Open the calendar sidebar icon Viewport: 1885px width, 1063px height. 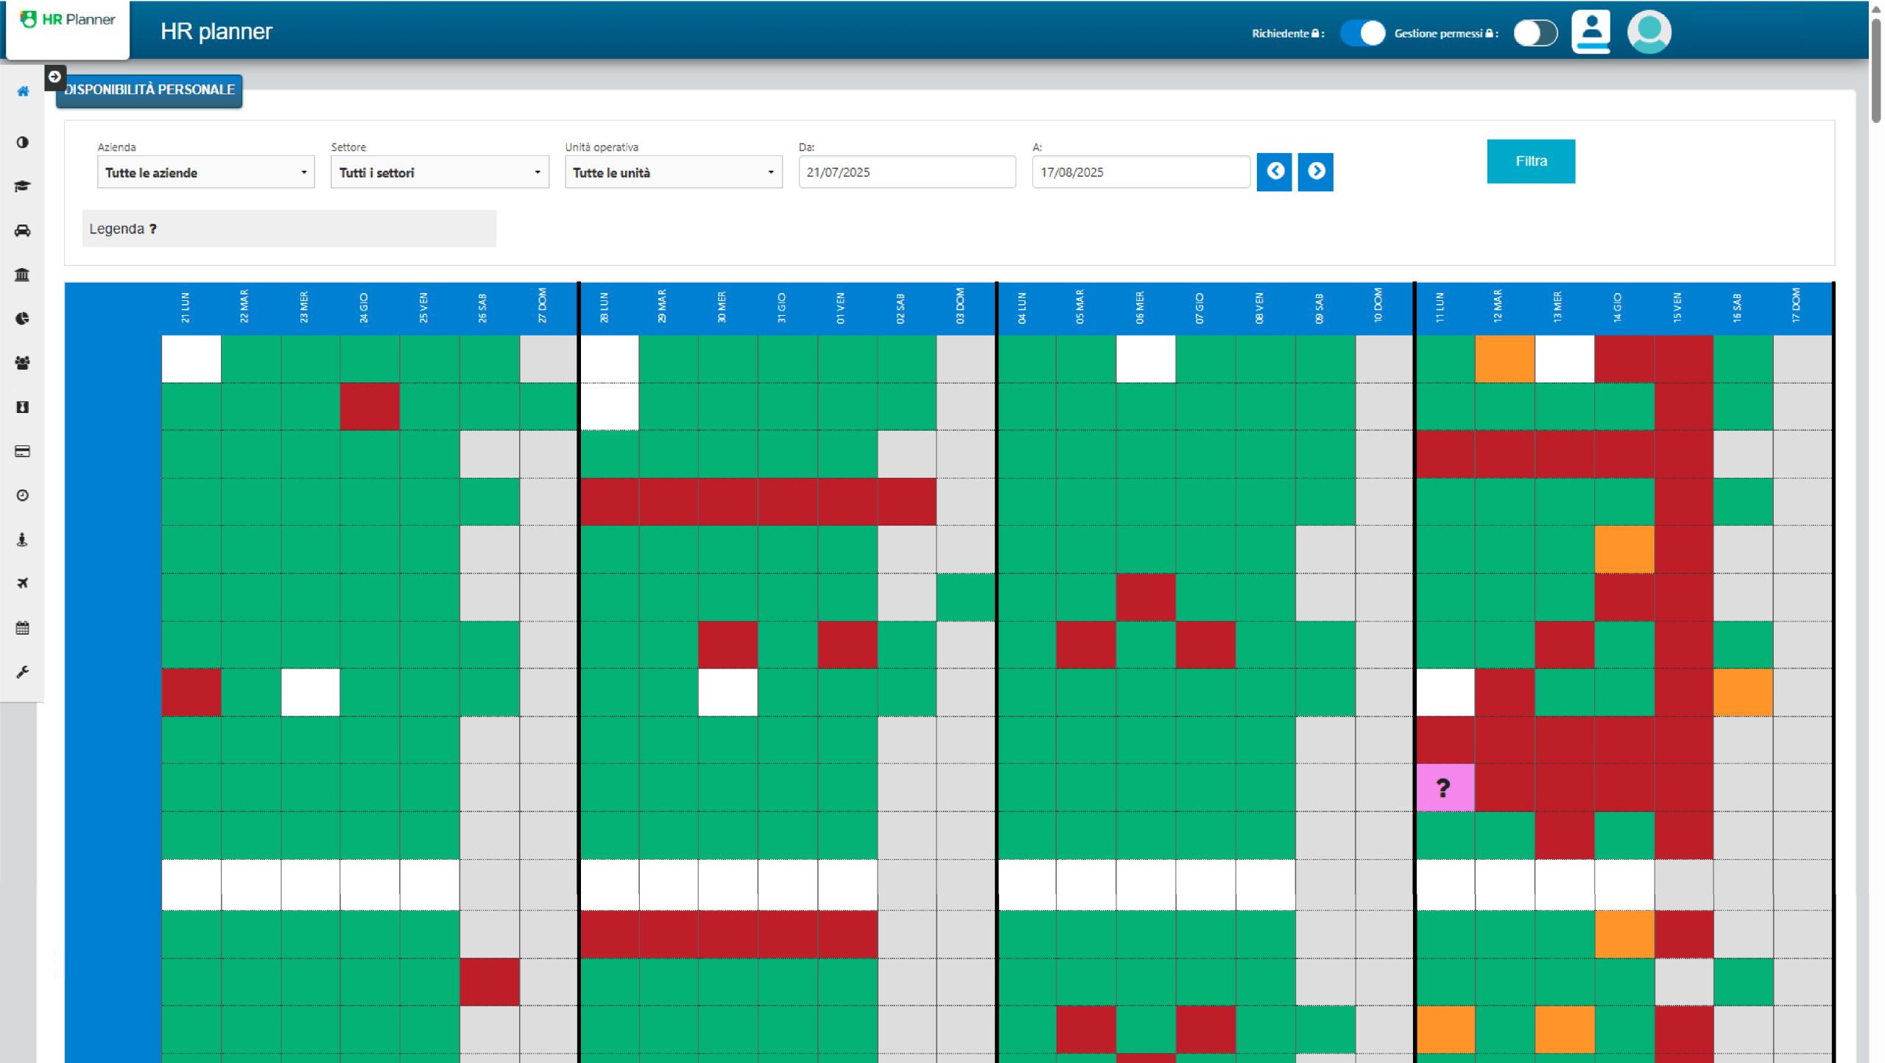point(23,628)
